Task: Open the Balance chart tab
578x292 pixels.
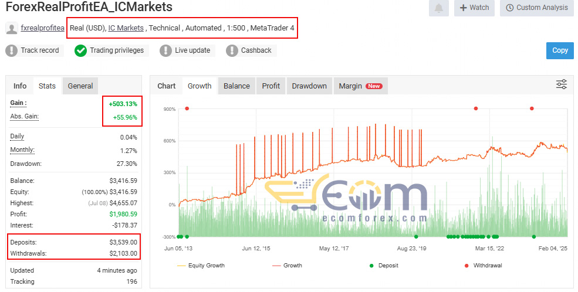Action: pos(236,86)
